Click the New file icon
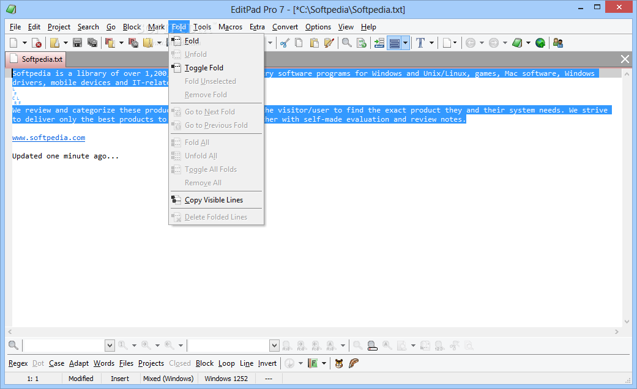The image size is (637, 389). pyautogui.click(x=14, y=43)
